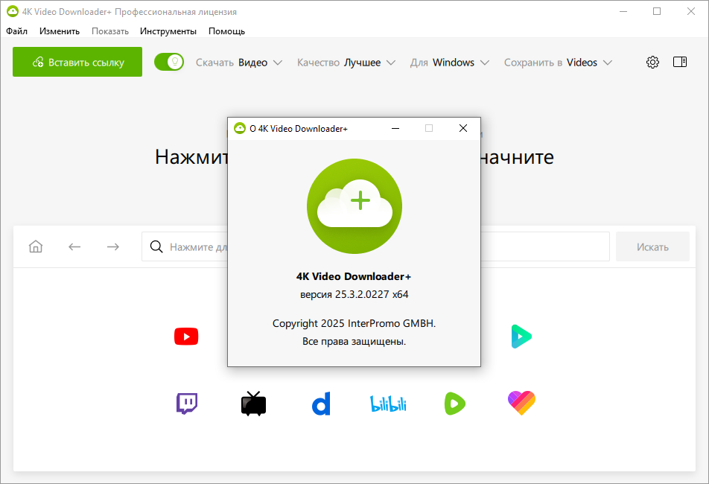Open the 'Качество Лучшее' quality dropdown
This screenshot has width=709, height=484.
coord(346,63)
